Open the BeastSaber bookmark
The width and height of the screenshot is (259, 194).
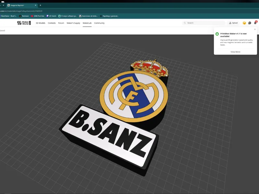point(8,16)
